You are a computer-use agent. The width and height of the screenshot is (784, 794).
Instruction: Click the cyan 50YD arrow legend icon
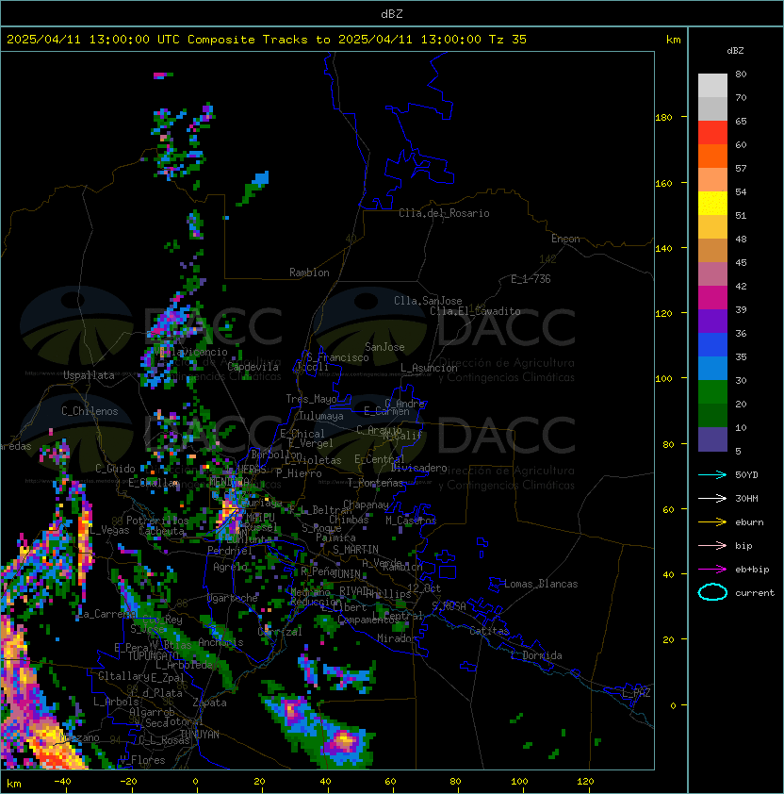point(712,475)
